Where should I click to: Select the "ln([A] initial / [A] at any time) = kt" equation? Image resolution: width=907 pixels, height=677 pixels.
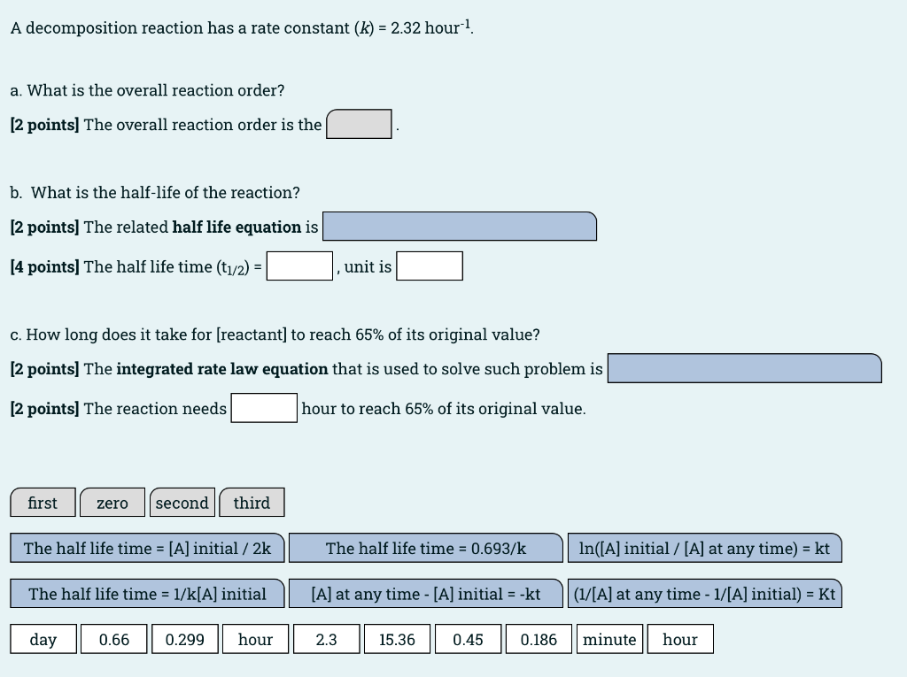tap(704, 549)
